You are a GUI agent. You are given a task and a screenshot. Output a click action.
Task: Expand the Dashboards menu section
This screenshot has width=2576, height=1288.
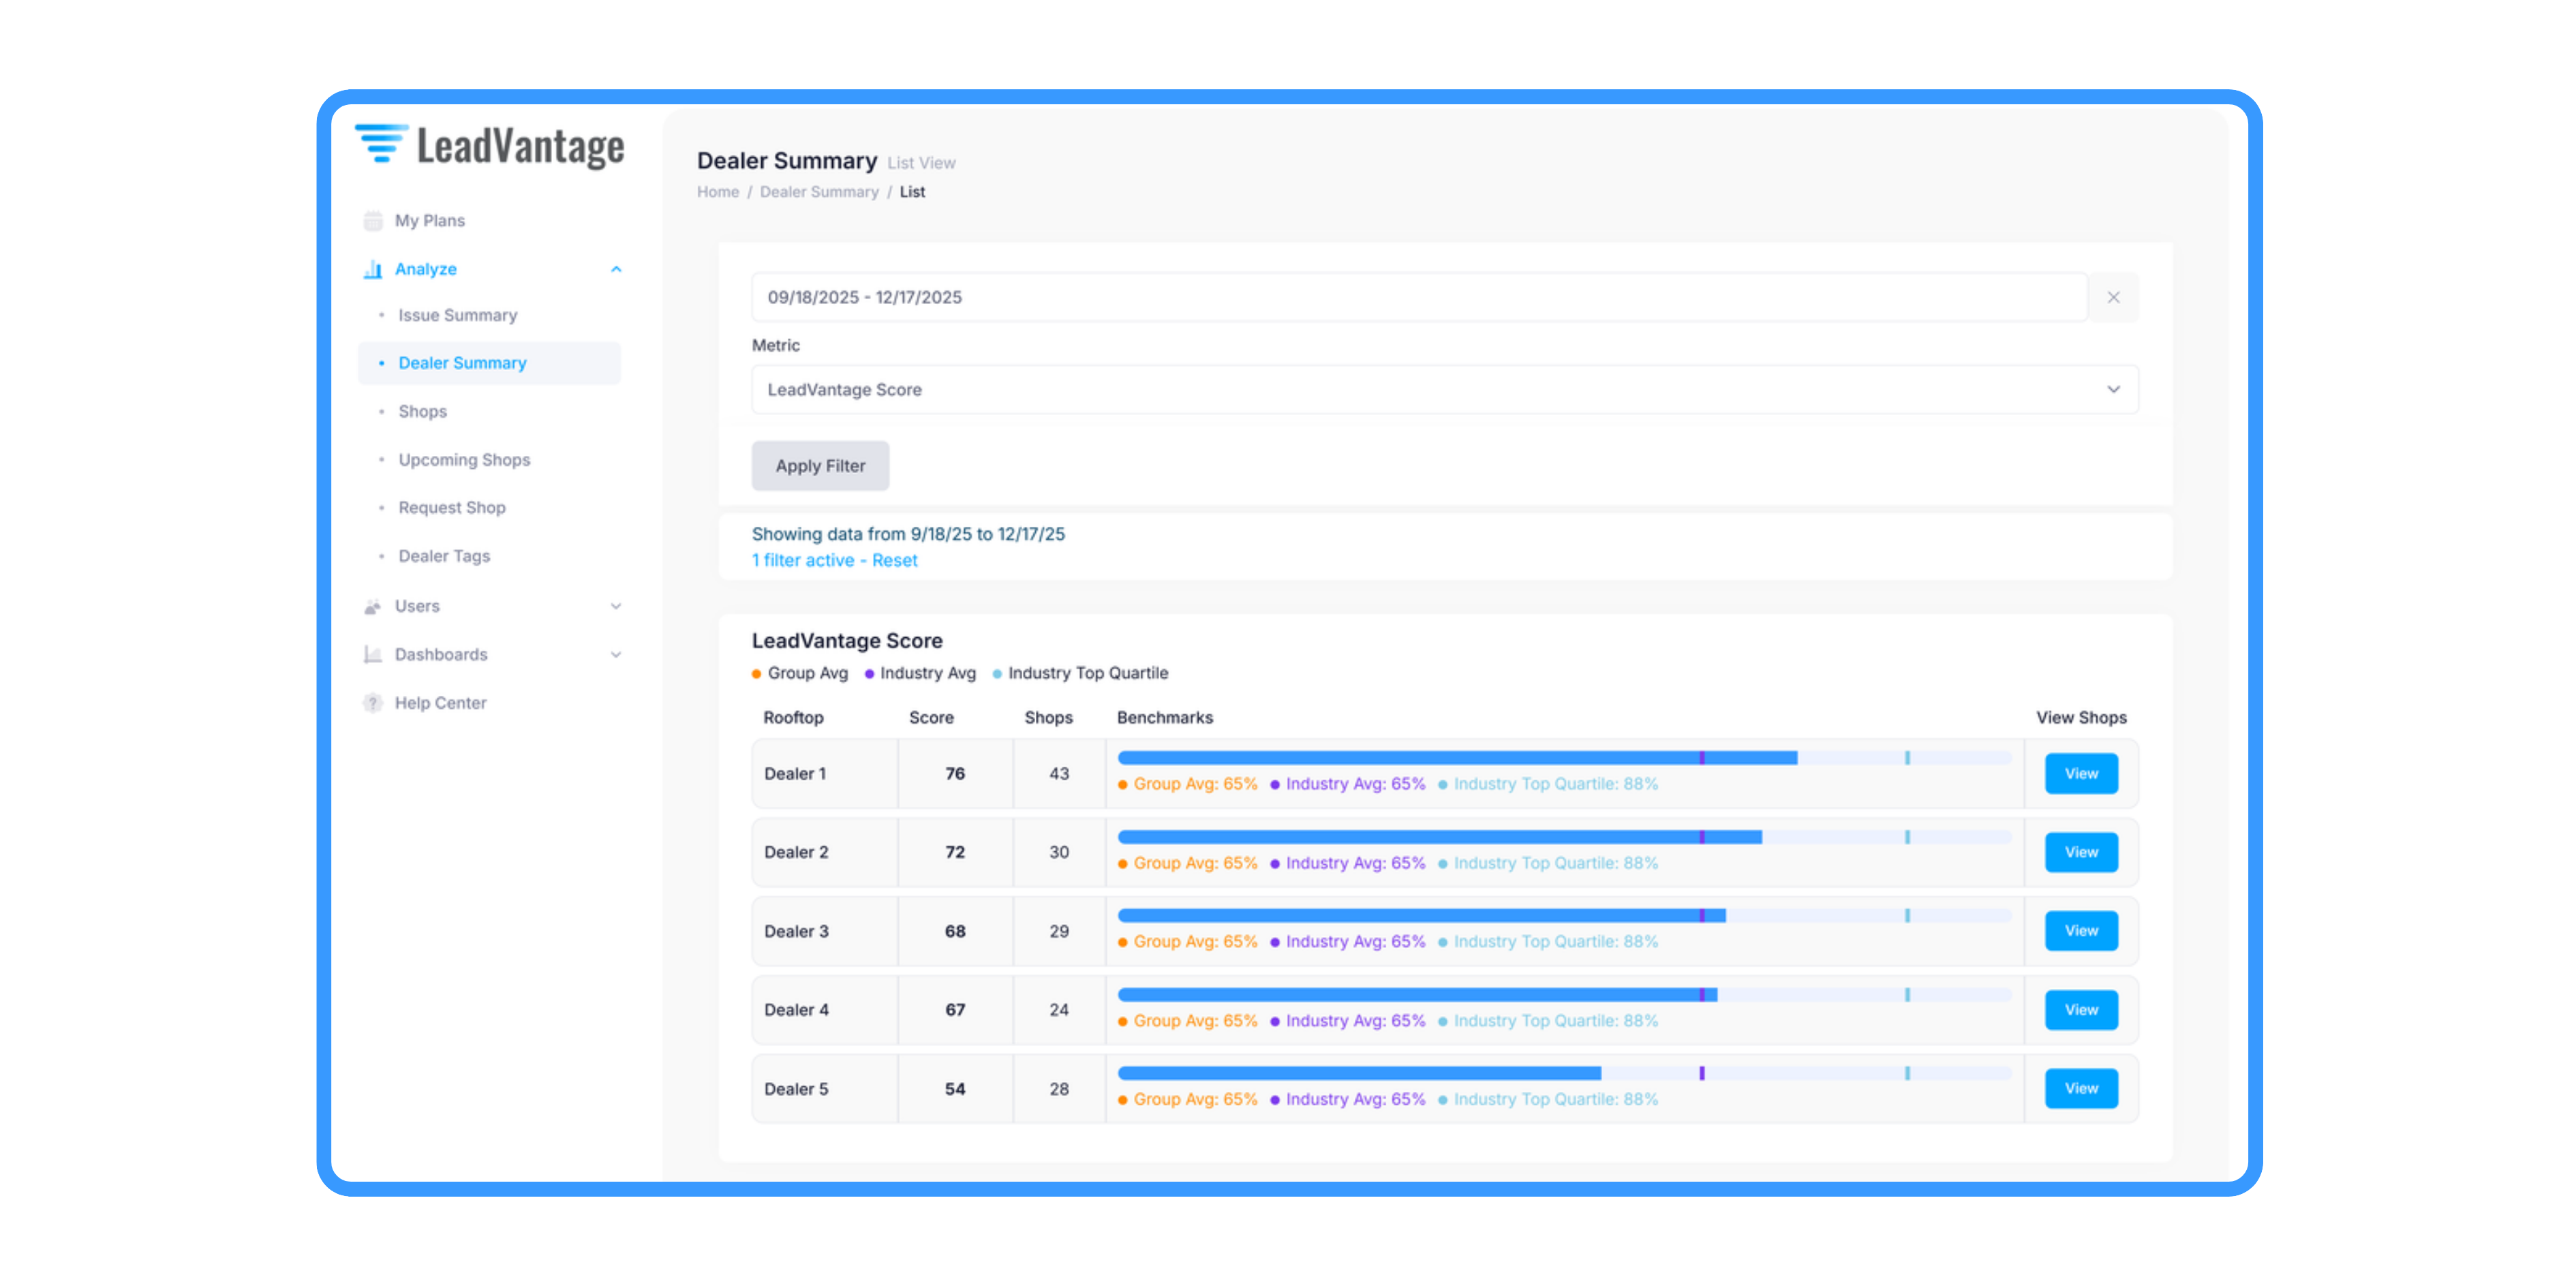(616, 655)
